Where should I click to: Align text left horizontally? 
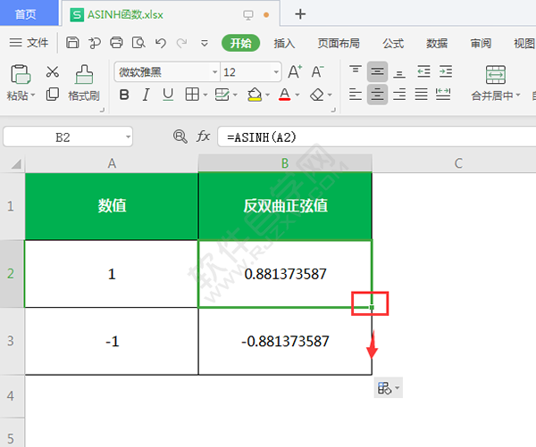pos(356,95)
